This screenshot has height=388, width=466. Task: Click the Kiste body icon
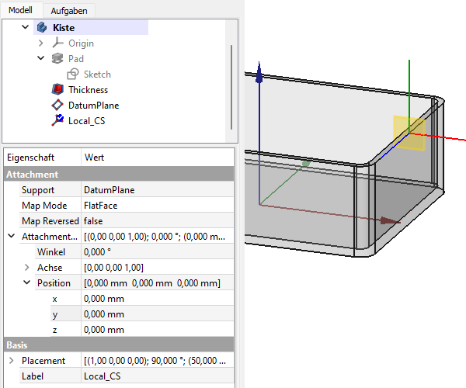click(42, 28)
